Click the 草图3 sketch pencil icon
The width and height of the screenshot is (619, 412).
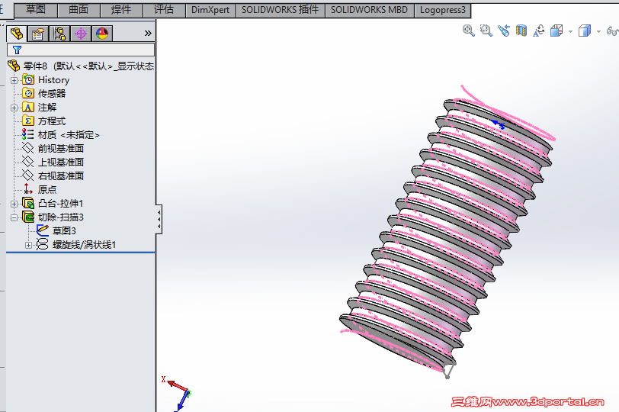point(42,230)
